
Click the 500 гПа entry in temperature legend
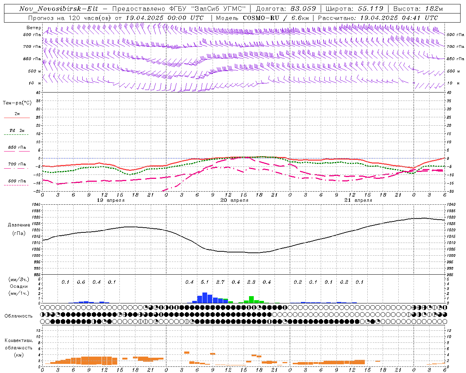click(17, 181)
